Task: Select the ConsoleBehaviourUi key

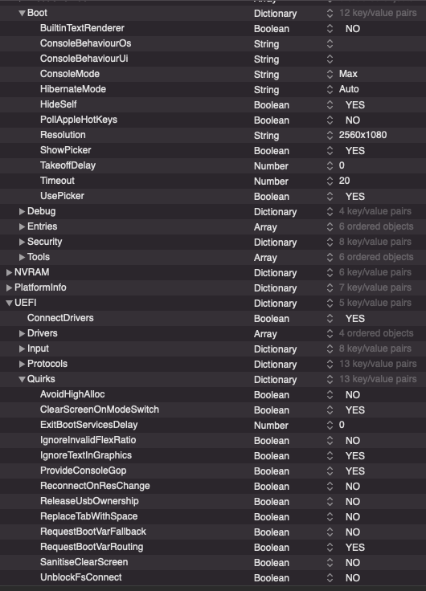Action: pyautogui.click(x=84, y=59)
